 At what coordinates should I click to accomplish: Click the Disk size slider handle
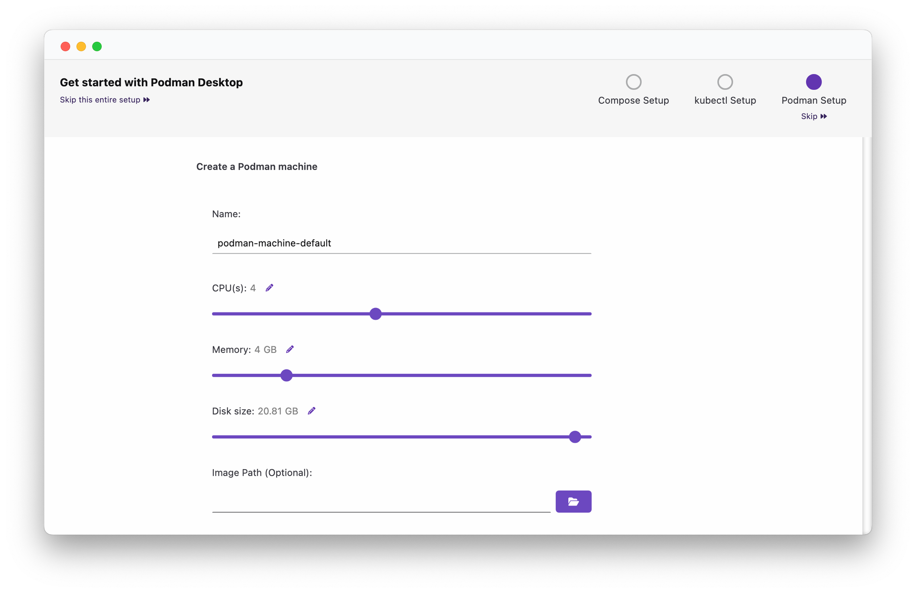[575, 437]
